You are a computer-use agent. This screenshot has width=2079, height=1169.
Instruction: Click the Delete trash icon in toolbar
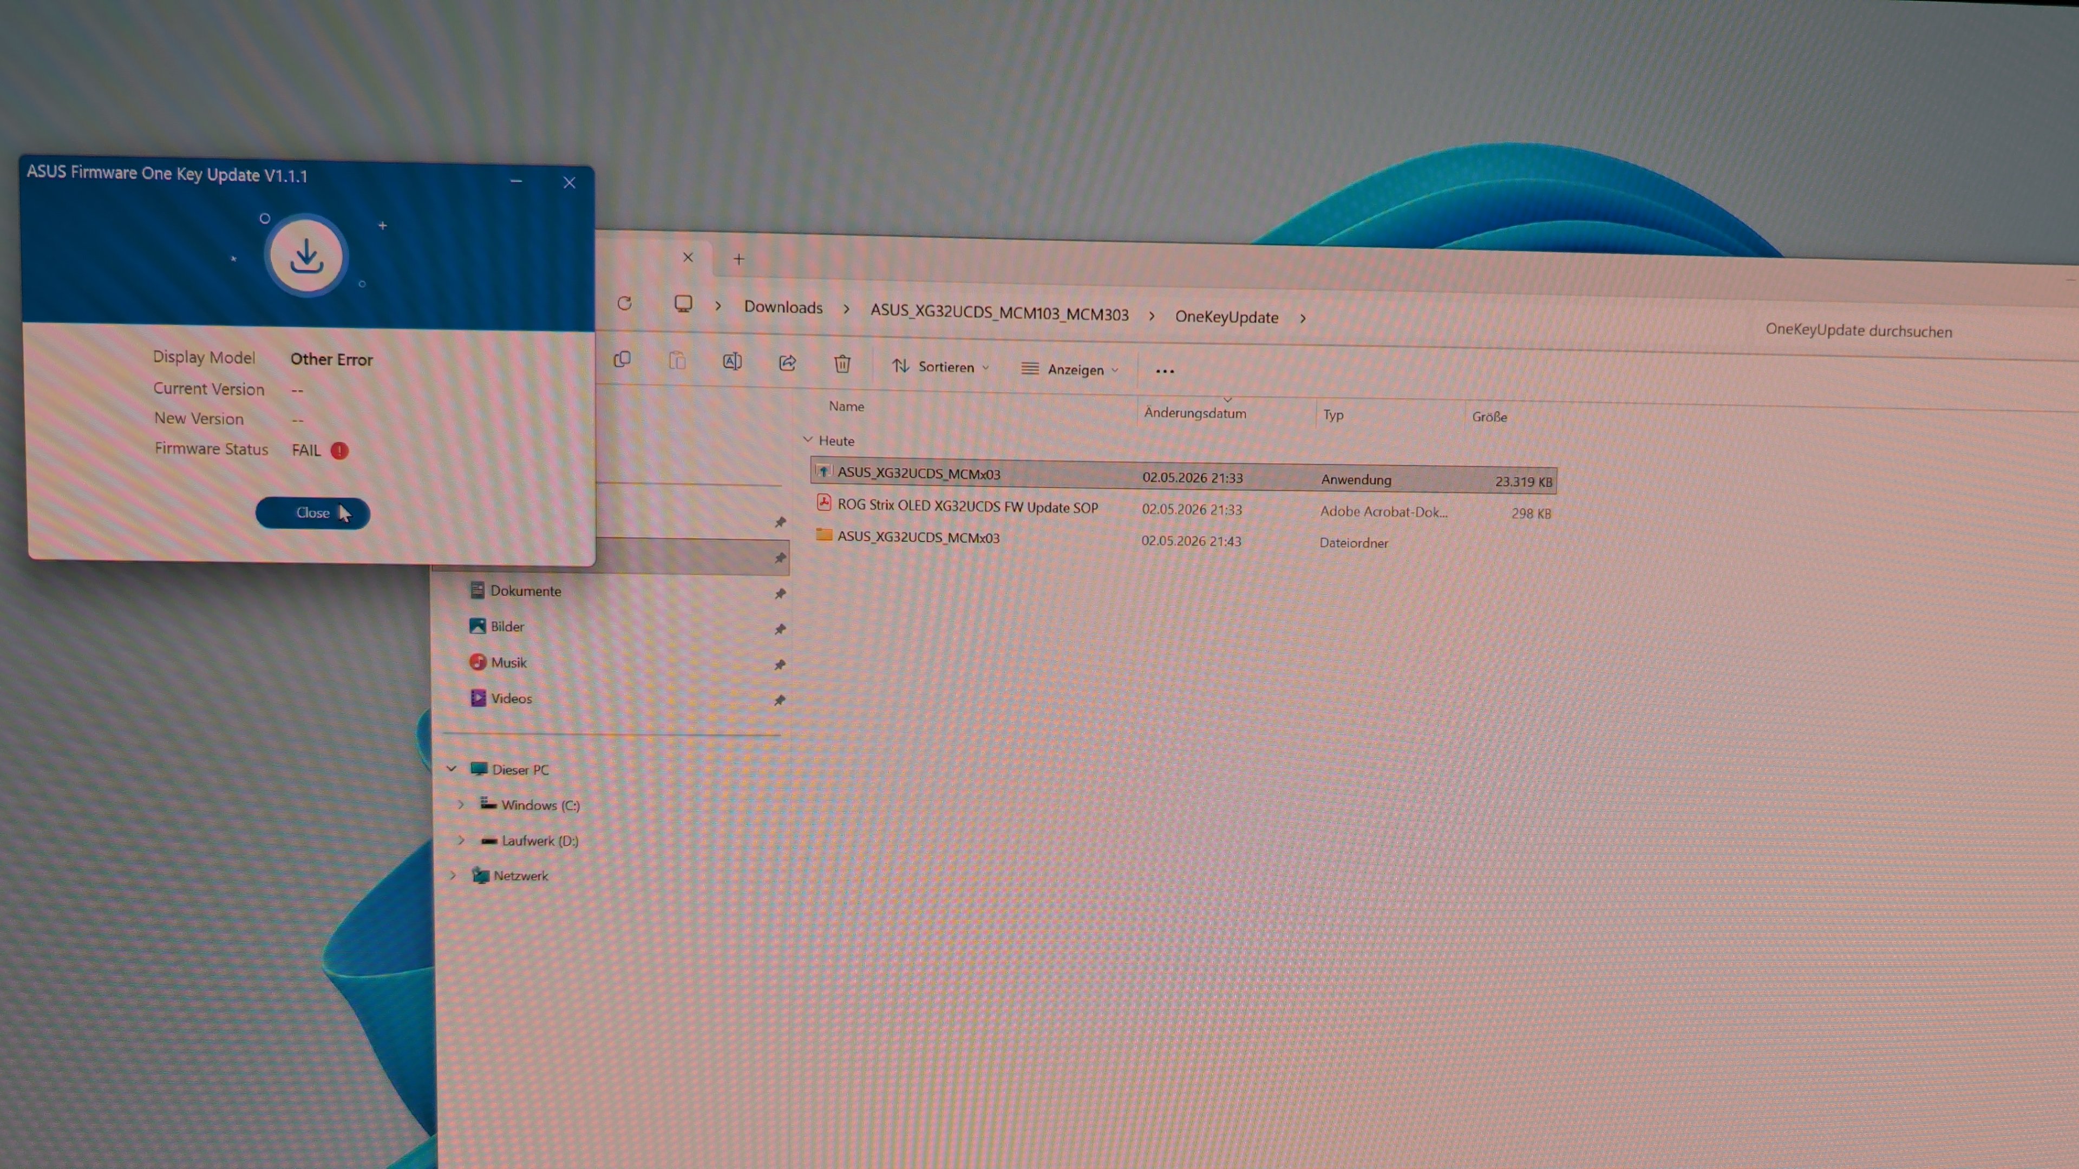[842, 365]
